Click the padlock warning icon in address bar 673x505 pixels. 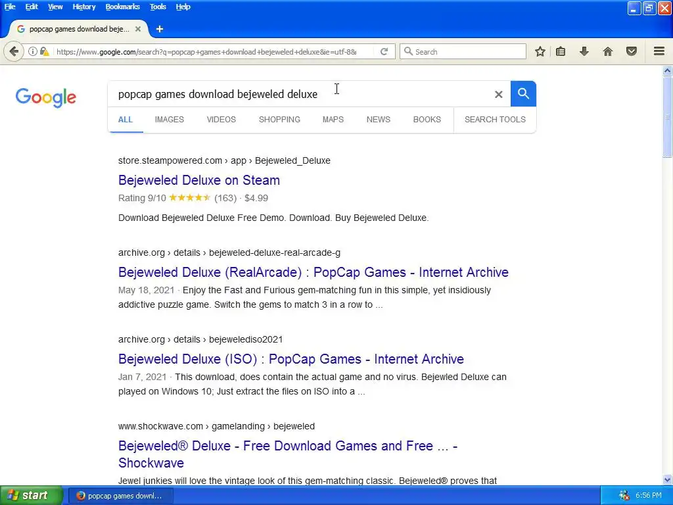44,51
